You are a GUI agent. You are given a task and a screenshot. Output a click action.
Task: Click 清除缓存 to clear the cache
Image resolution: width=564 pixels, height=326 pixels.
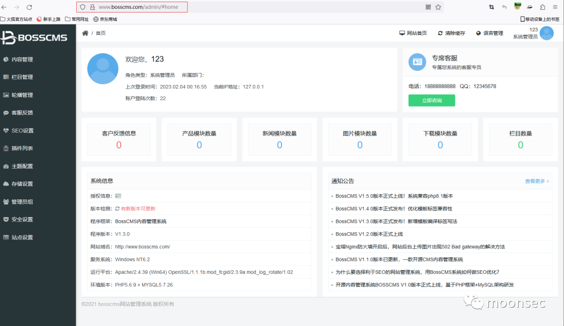click(x=451, y=33)
